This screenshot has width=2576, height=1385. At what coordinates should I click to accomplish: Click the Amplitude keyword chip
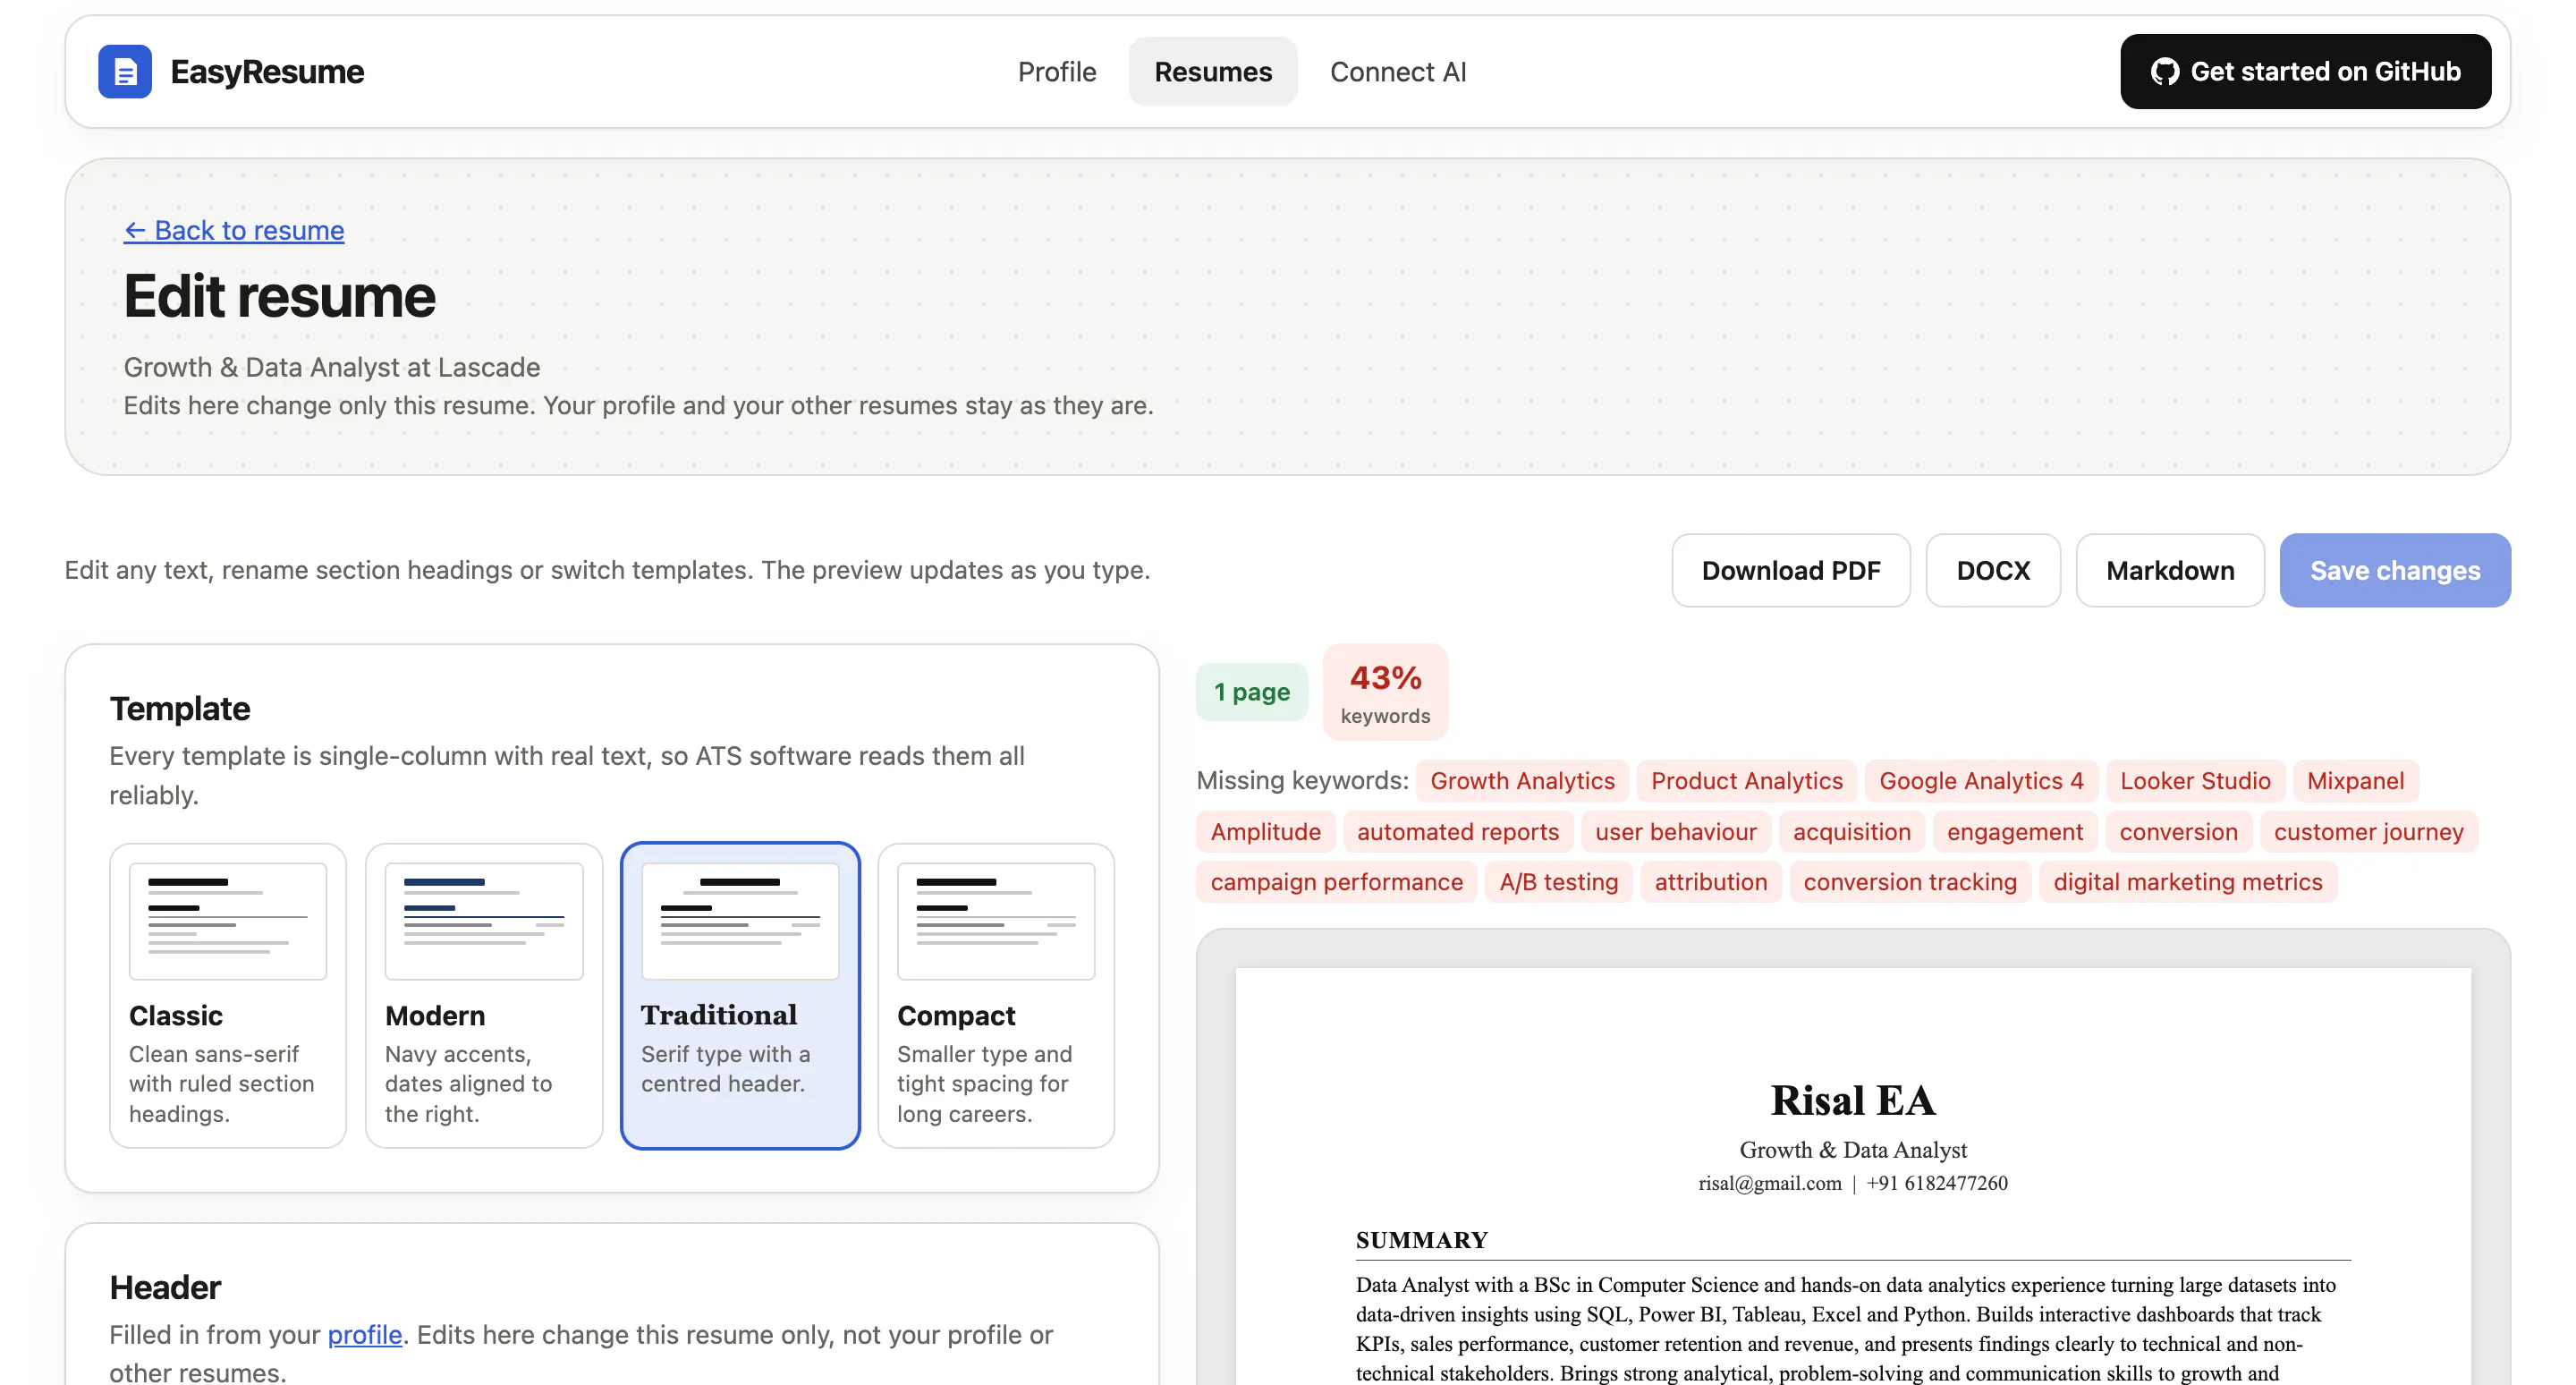(x=1265, y=831)
